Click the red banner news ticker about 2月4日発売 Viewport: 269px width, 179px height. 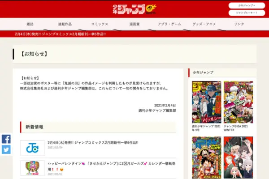60,34
